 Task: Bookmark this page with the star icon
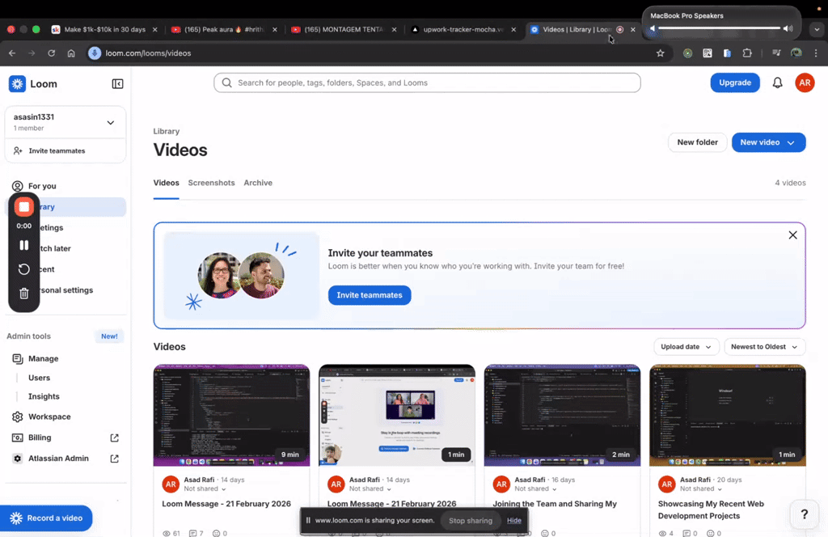pos(660,53)
